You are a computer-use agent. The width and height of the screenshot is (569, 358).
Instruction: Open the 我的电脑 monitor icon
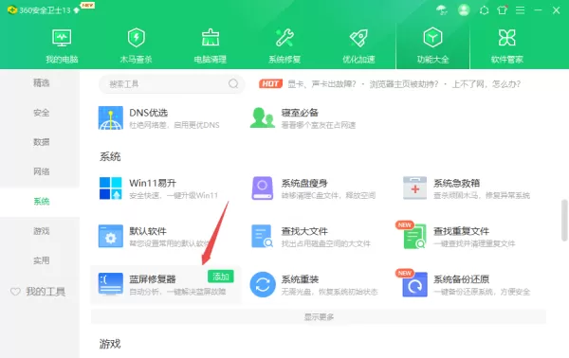click(x=62, y=38)
